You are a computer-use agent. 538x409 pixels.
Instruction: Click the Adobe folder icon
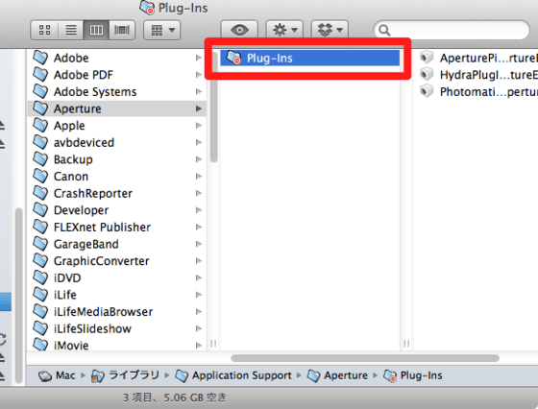click(40, 58)
